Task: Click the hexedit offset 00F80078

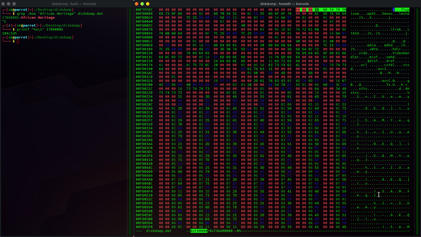Action: 144,29
